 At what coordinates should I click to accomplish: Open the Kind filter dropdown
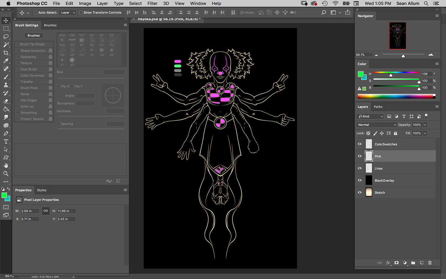click(370, 116)
